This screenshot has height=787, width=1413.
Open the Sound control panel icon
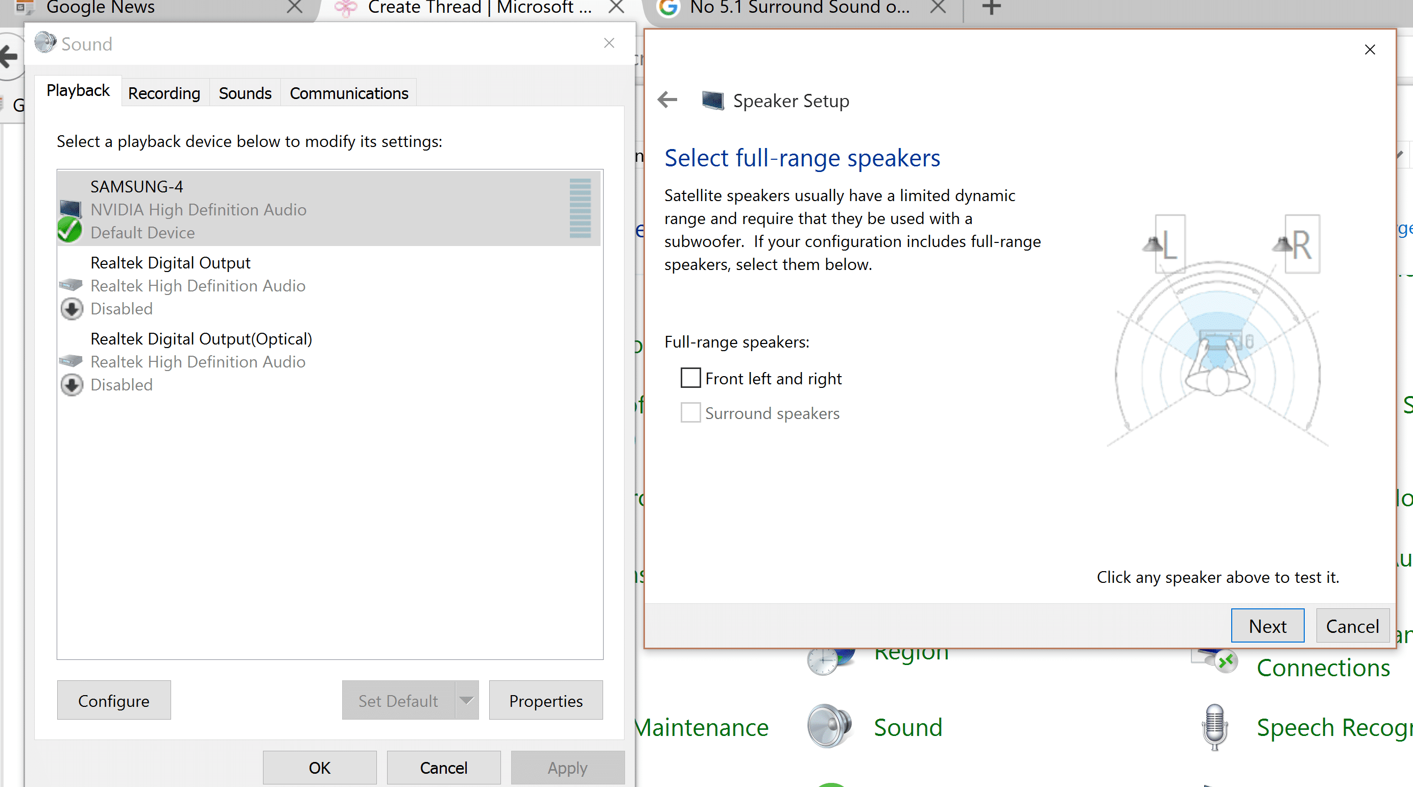point(829,726)
